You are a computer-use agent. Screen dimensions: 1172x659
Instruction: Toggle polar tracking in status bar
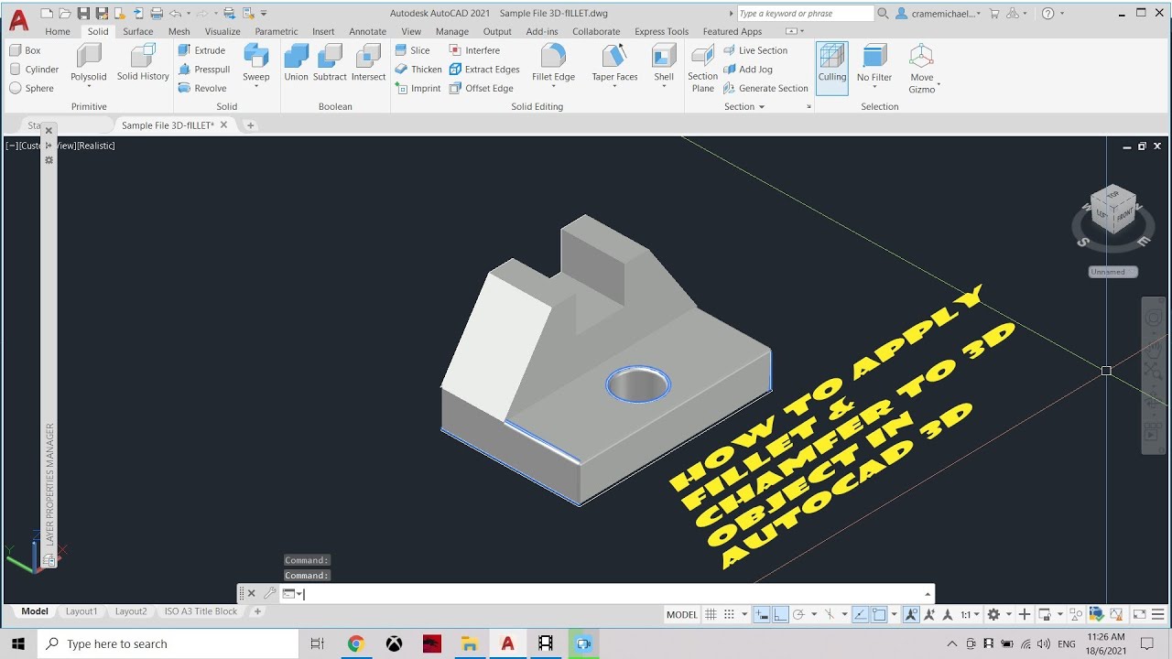coord(798,614)
